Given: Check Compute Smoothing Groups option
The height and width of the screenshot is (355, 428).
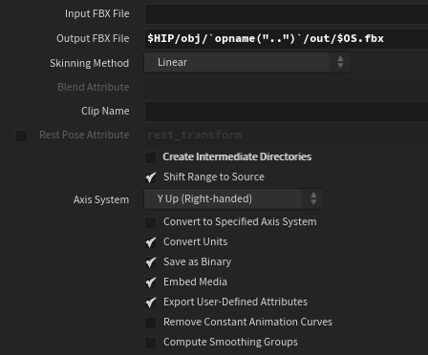Looking at the screenshot, I should tap(151, 343).
